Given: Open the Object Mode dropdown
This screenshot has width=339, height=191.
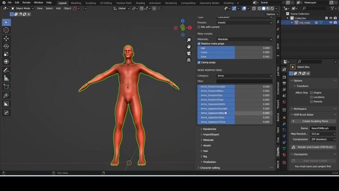Looking at the screenshot, I should click(x=23, y=8).
